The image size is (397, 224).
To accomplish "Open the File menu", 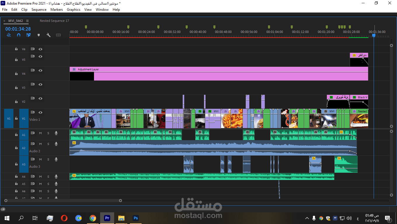I will 5,10.
